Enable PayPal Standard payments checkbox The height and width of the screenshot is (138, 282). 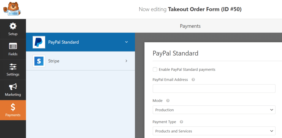(x=155, y=69)
